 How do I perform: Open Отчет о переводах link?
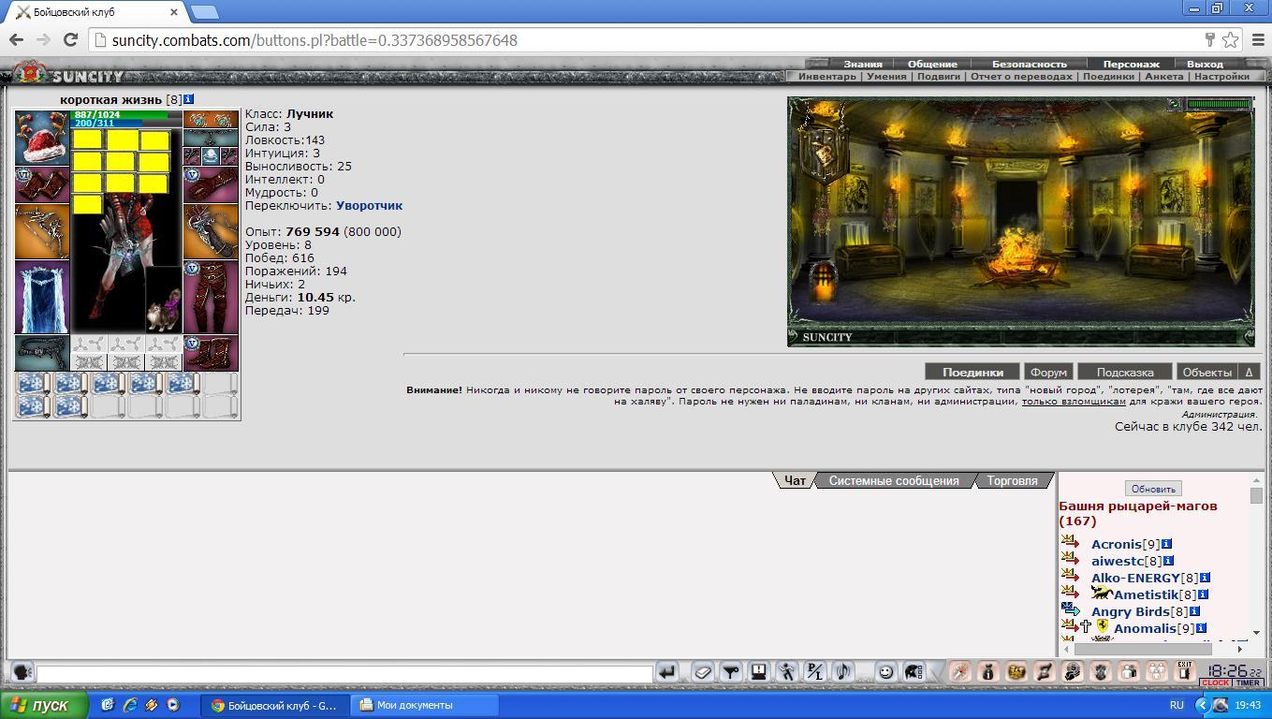tap(1022, 77)
